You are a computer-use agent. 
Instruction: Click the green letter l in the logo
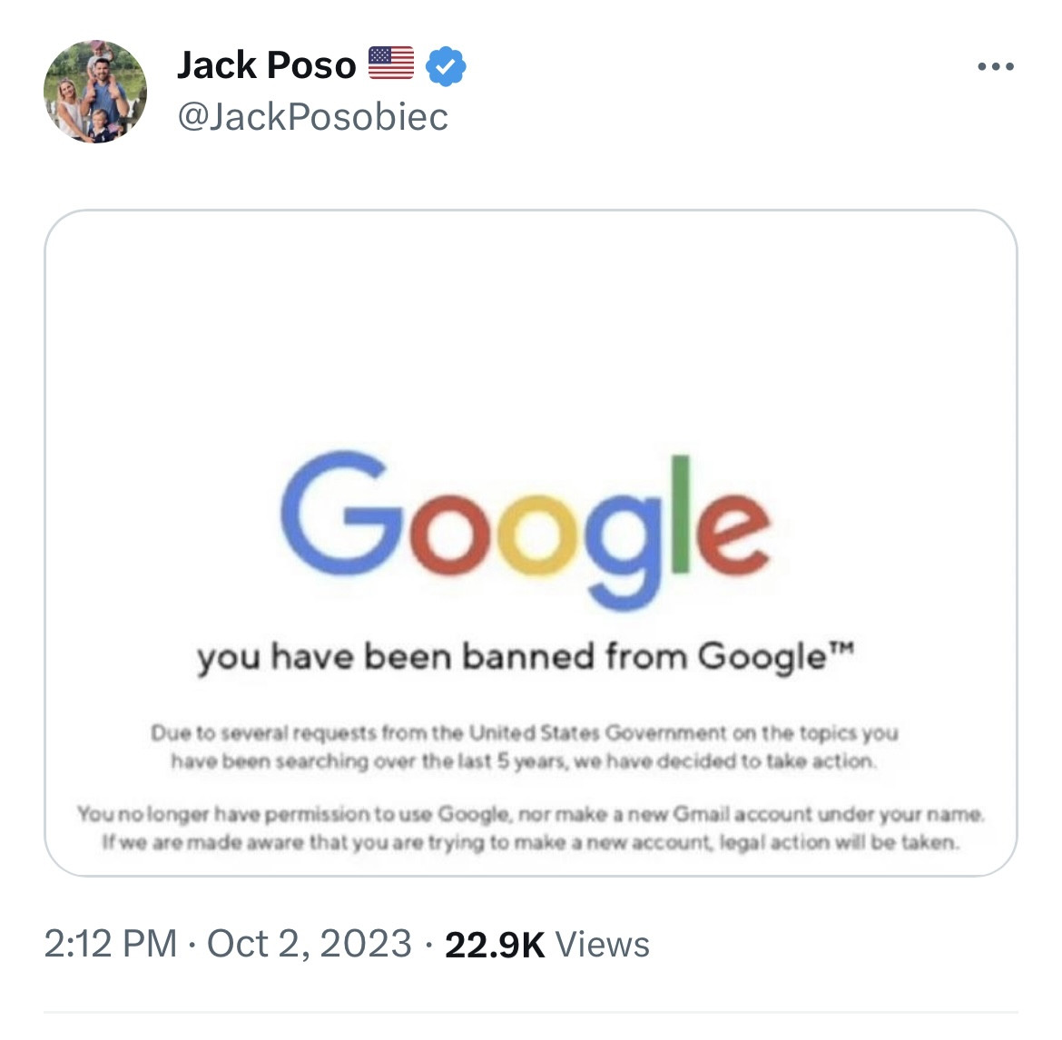click(681, 514)
